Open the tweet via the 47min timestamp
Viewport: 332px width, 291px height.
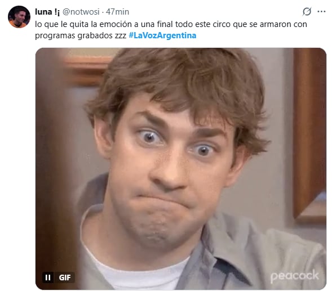tap(117, 12)
